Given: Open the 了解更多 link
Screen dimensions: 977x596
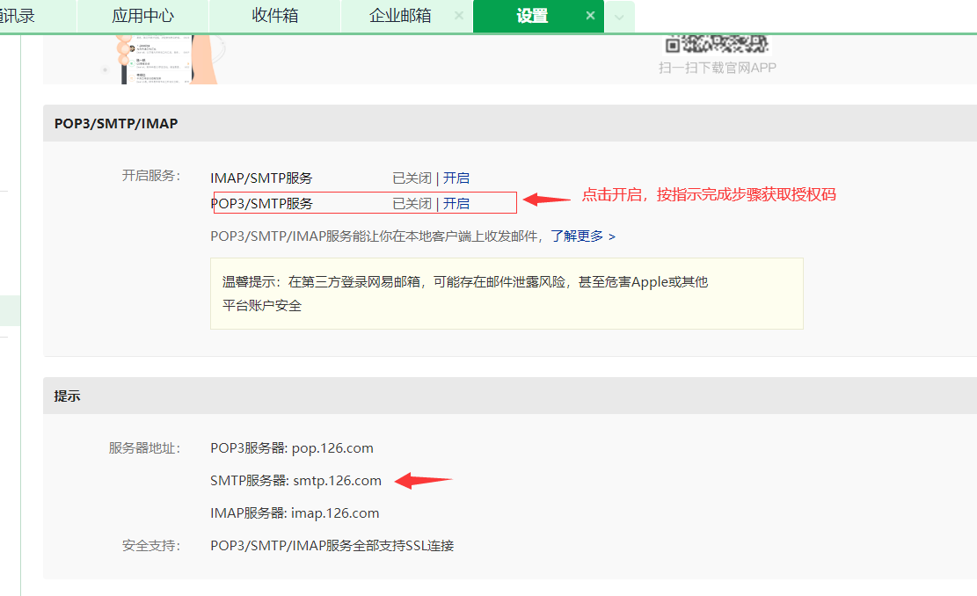Looking at the screenshot, I should [x=583, y=236].
